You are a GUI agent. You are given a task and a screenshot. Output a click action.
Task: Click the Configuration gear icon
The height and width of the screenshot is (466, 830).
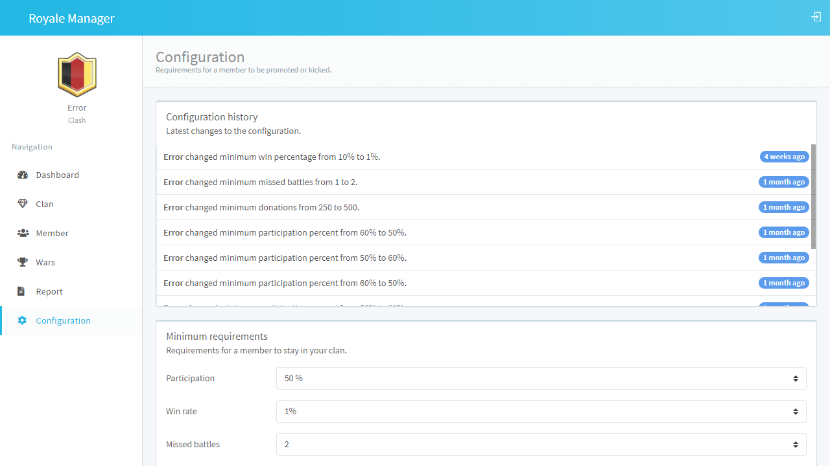(x=22, y=320)
